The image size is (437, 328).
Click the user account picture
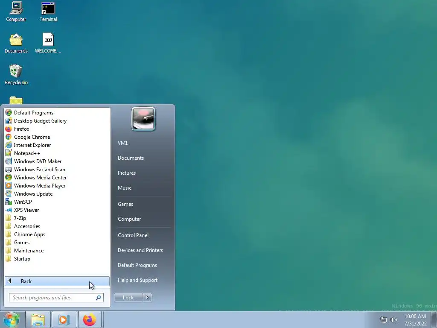click(143, 119)
